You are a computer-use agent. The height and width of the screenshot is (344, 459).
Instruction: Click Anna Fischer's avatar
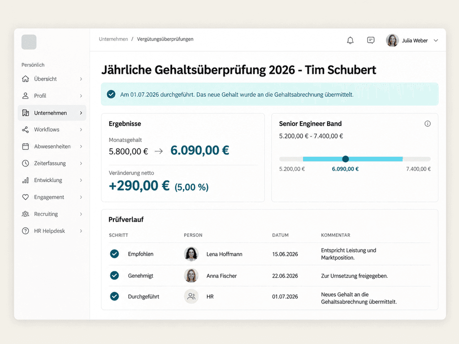[191, 275]
